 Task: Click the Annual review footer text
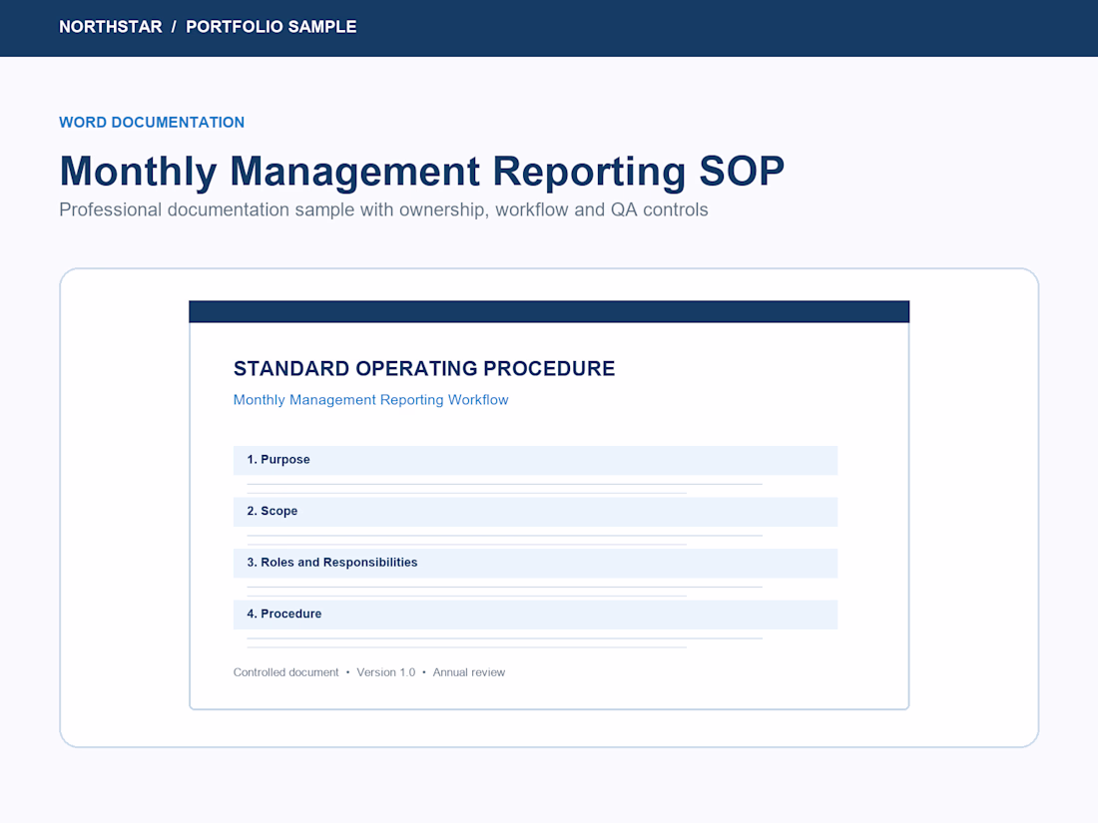click(468, 672)
